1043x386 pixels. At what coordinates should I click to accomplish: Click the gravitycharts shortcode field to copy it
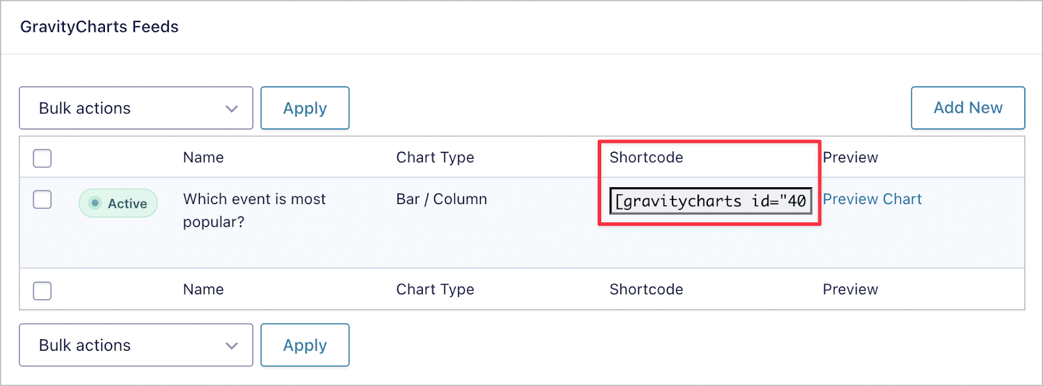point(710,201)
